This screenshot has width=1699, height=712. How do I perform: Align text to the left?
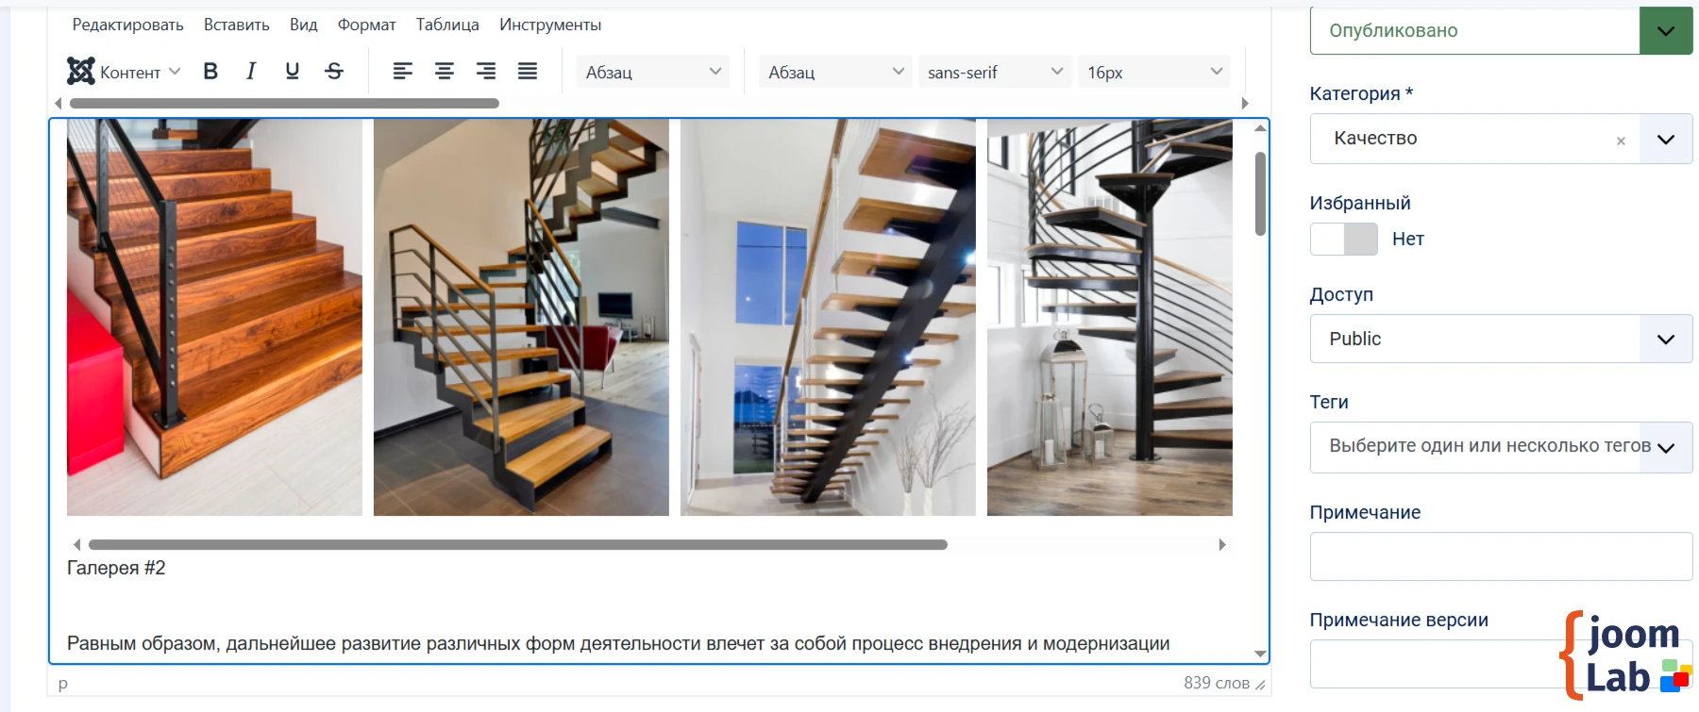coord(403,72)
